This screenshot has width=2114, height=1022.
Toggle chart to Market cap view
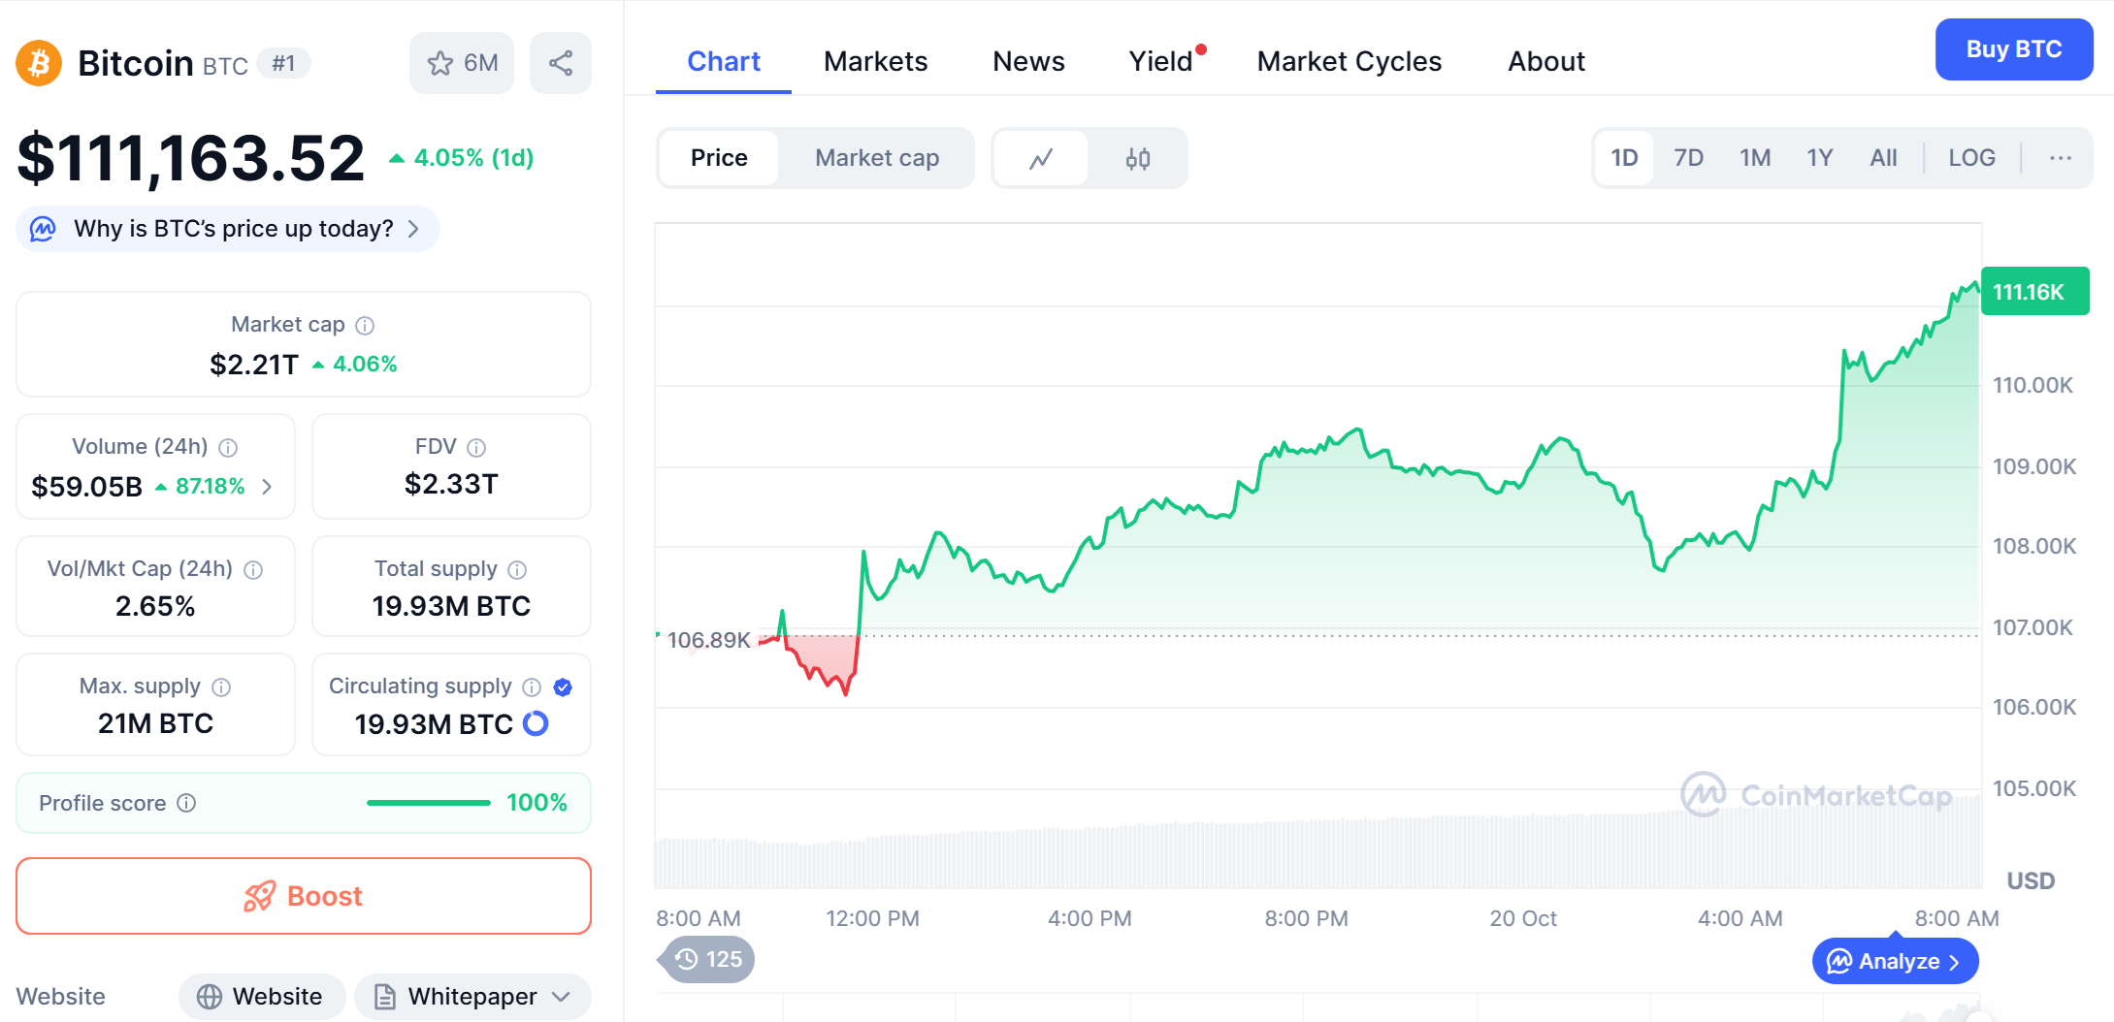876,158
